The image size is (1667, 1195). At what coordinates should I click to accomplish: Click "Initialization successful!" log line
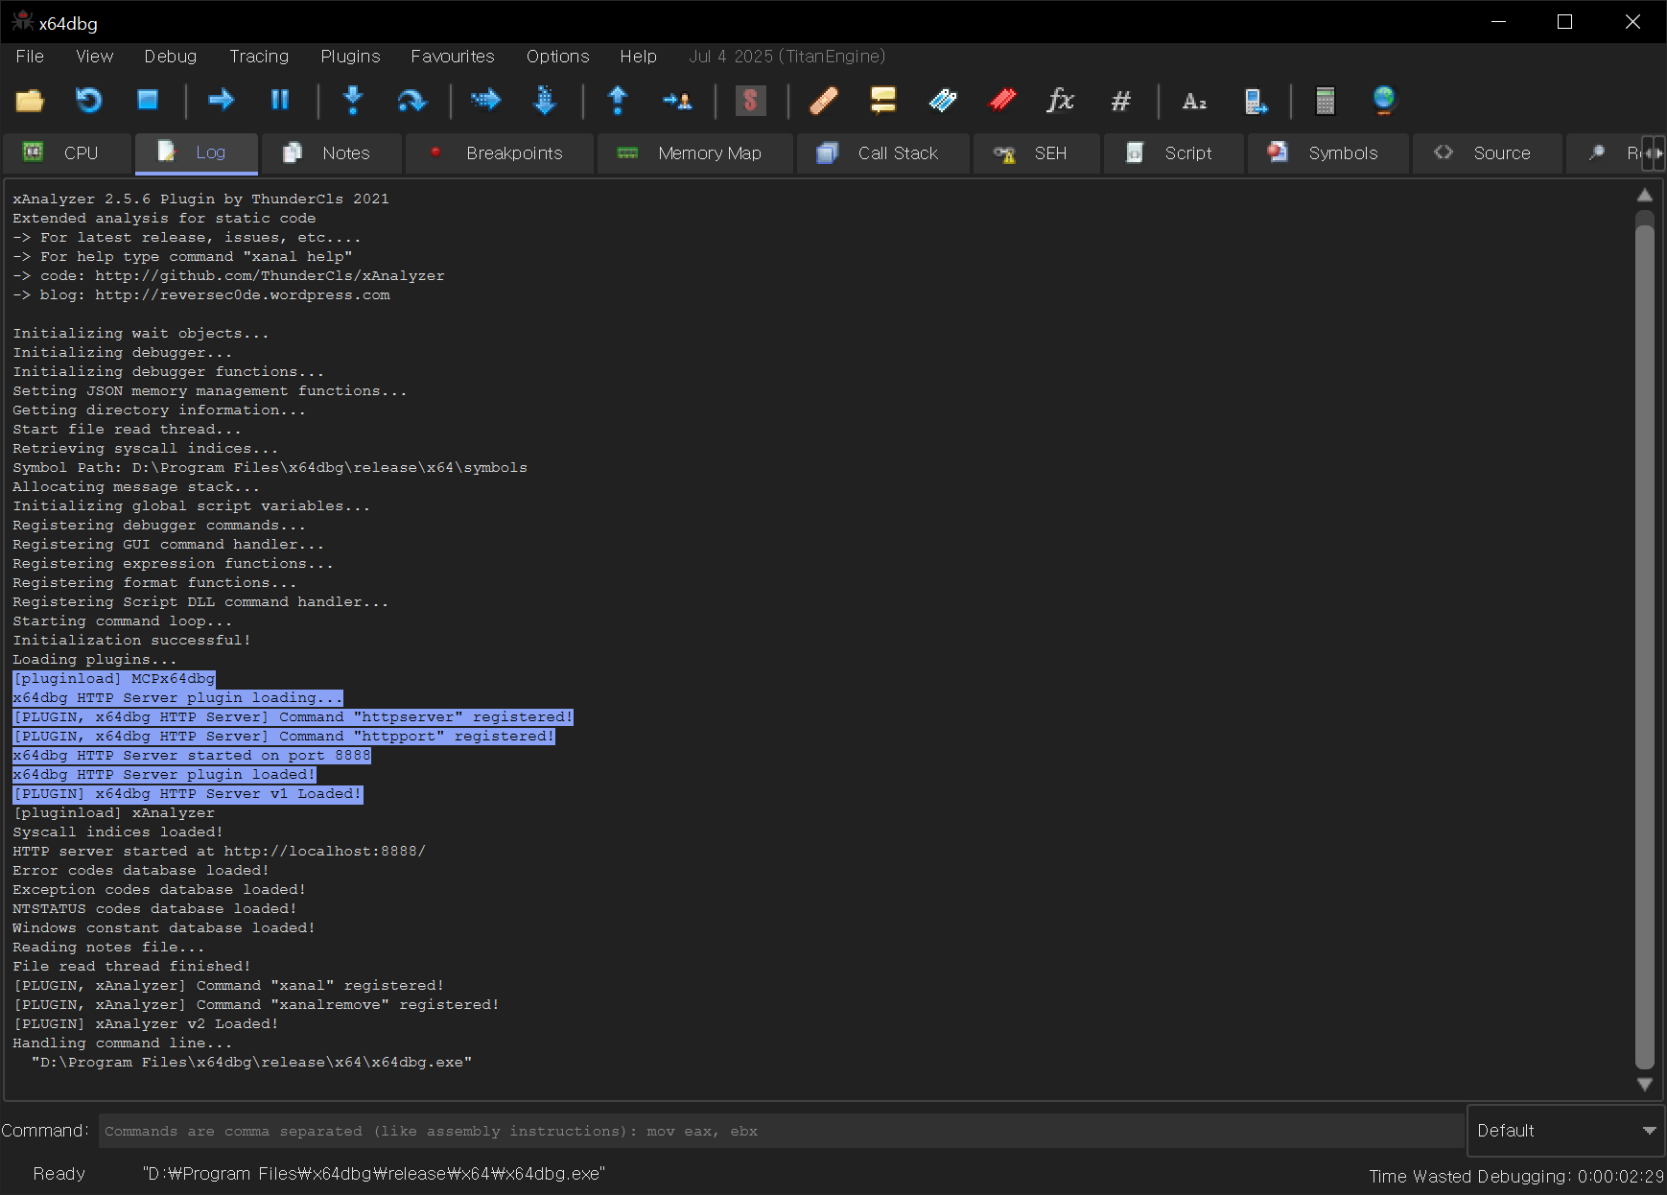click(x=131, y=640)
